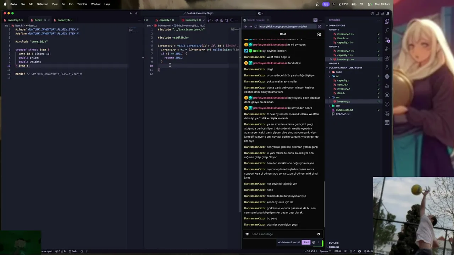Open the Testing flask view
The image size is (454, 255).
pos(387,67)
